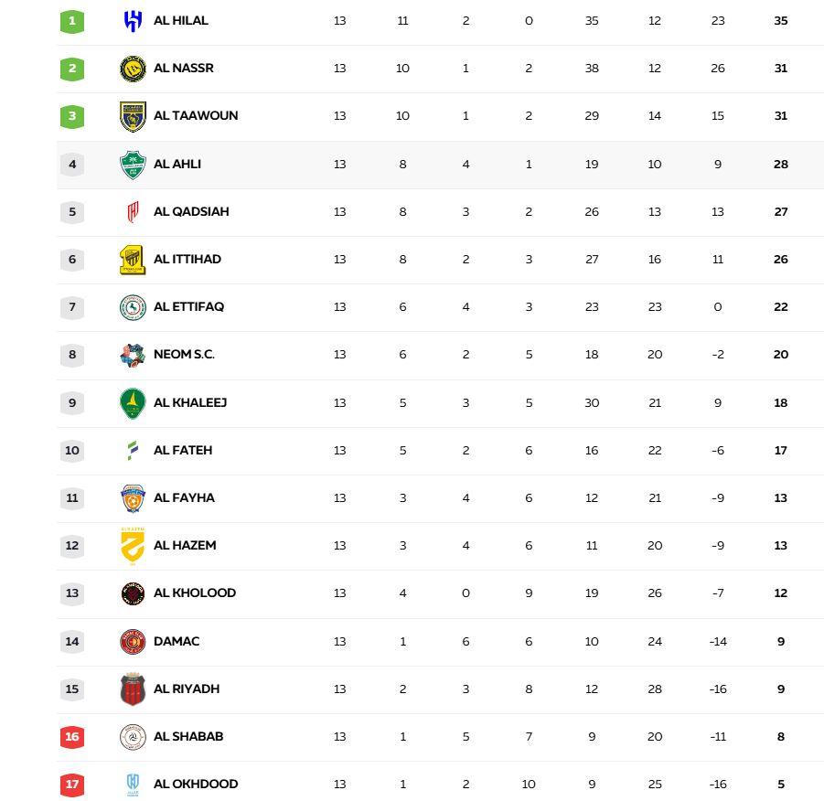824x801 pixels.
Task: Click the AL RIYADH team name
Action: 186,689
